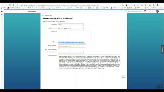Open browser settings and more menu
This screenshot has height=92, width=164.
click(x=162, y=5)
